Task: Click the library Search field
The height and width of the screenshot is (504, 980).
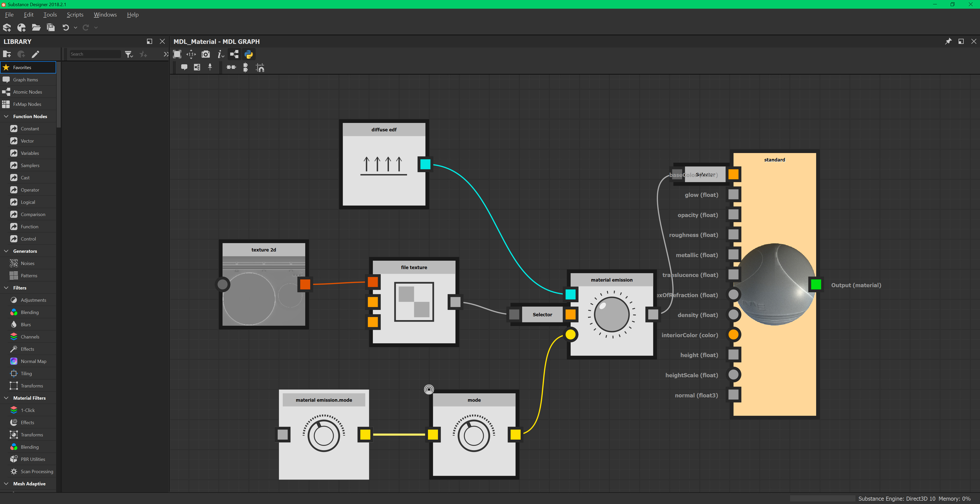Action: tap(95, 54)
